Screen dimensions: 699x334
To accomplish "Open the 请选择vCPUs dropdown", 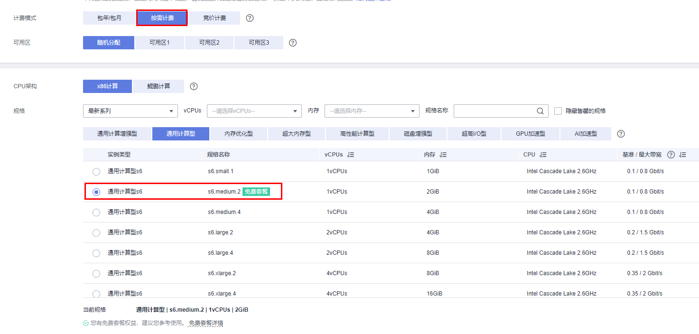I will pyautogui.click(x=254, y=111).
